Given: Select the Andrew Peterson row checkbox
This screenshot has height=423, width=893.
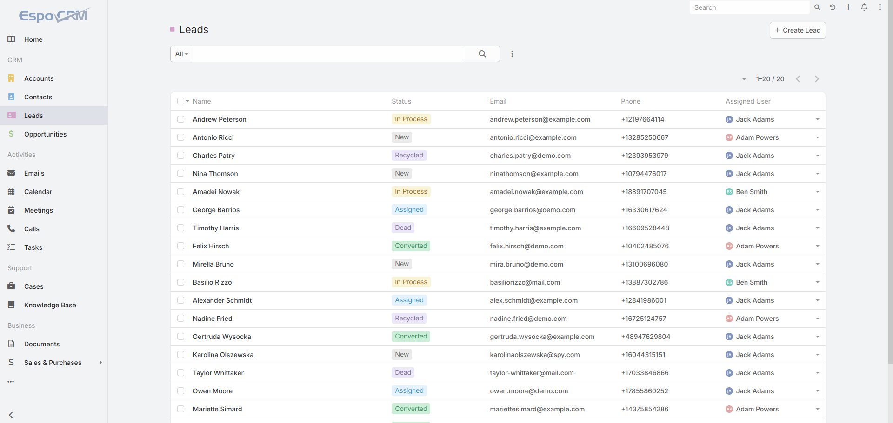Looking at the screenshot, I should click(180, 119).
